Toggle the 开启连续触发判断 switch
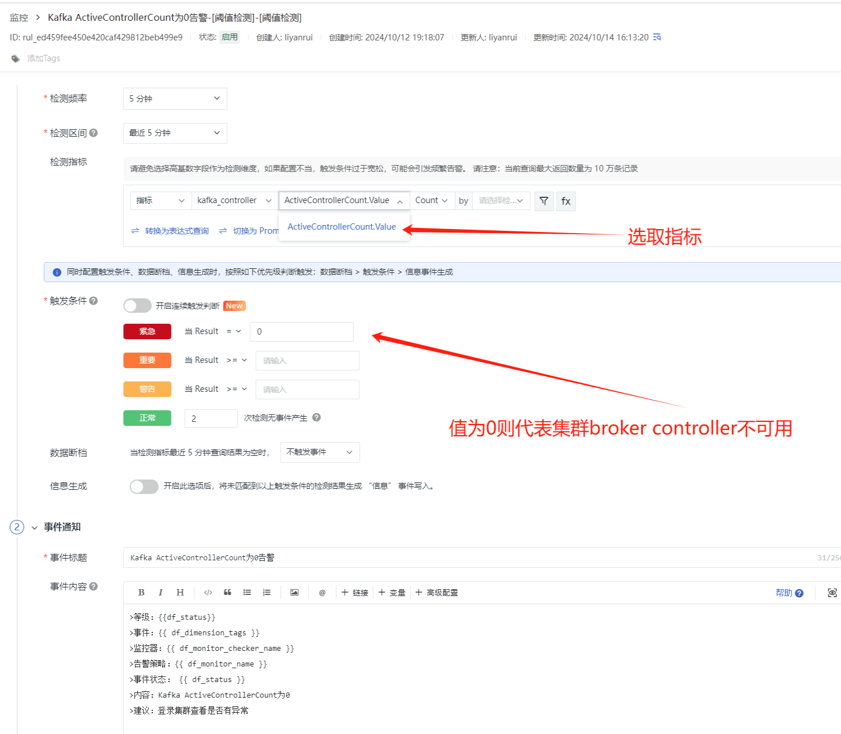This screenshot has width=841, height=734. [x=137, y=305]
